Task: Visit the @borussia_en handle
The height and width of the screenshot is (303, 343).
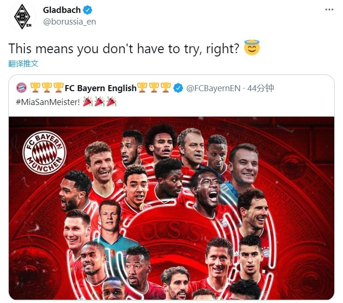Action: click(x=69, y=22)
